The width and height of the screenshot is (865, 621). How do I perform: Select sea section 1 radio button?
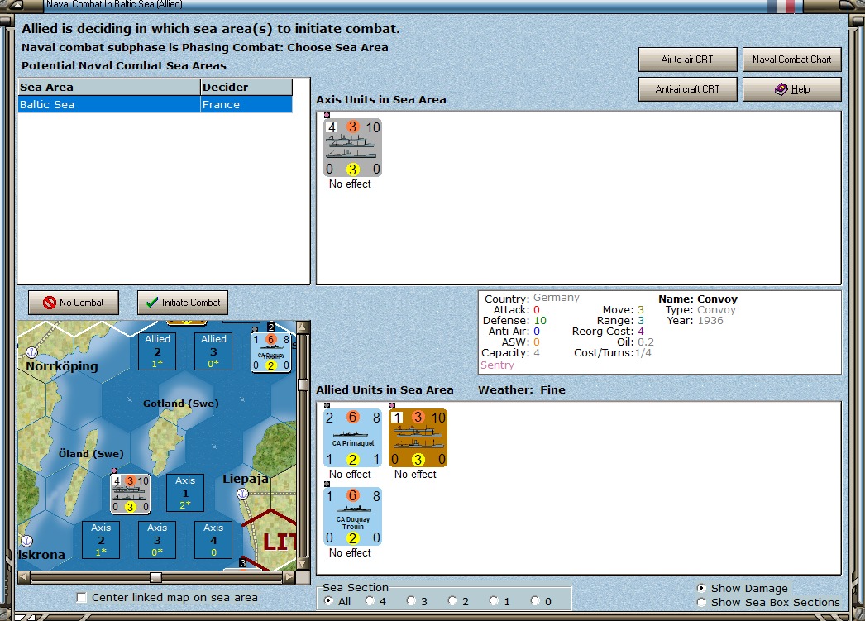click(x=494, y=600)
